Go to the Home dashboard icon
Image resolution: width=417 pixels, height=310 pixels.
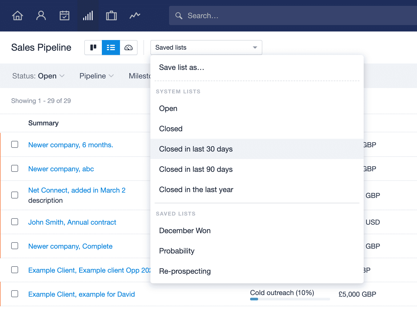pos(18,15)
